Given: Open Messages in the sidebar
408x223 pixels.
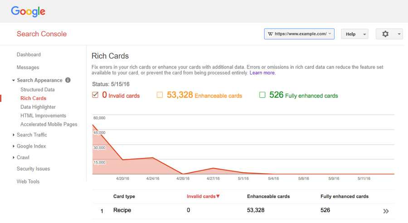Looking at the screenshot, I should [x=28, y=67].
